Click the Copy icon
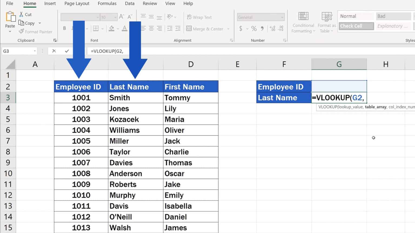 pyautogui.click(x=21, y=23)
